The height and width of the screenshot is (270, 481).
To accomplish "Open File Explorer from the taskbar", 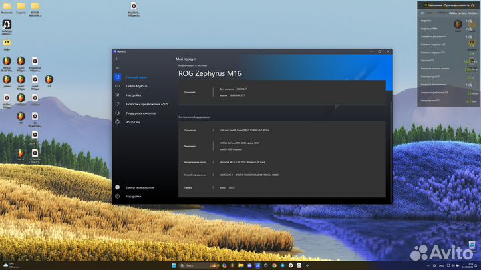I will tap(240, 265).
